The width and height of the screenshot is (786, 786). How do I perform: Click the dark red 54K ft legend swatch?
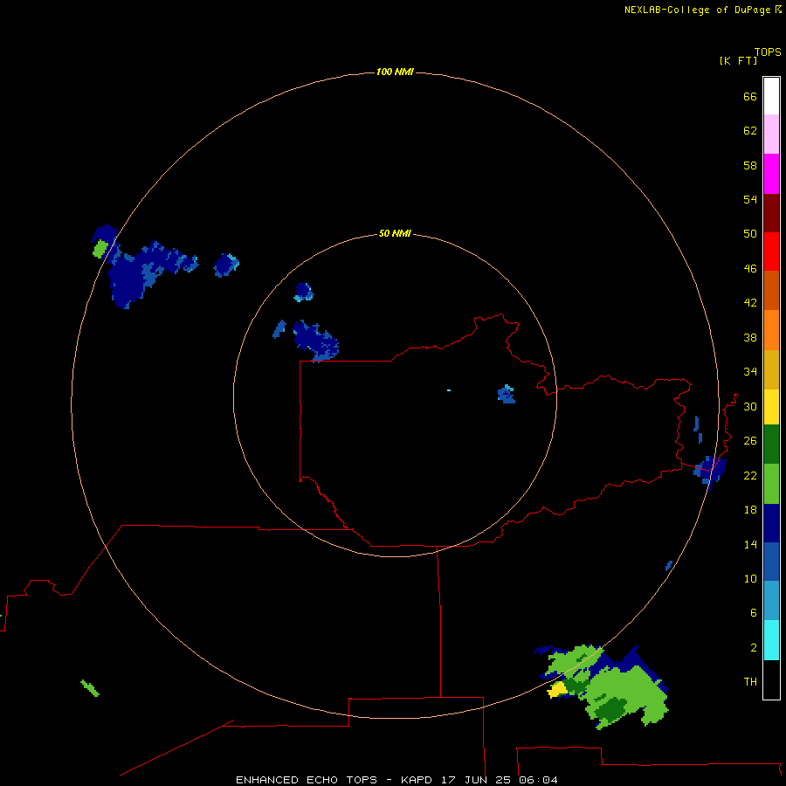point(771,212)
